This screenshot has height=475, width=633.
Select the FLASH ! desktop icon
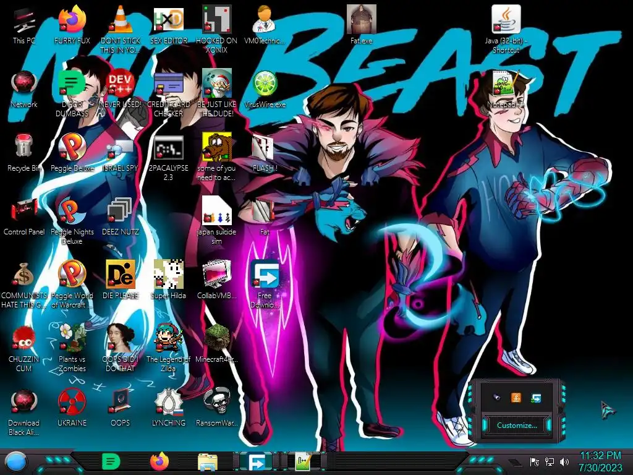click(x=265, y=153)
